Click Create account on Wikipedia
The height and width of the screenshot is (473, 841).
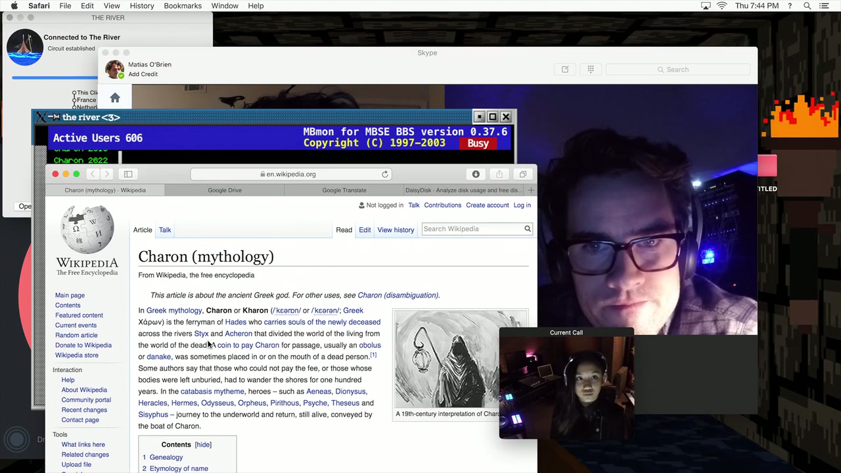(488, 205)
